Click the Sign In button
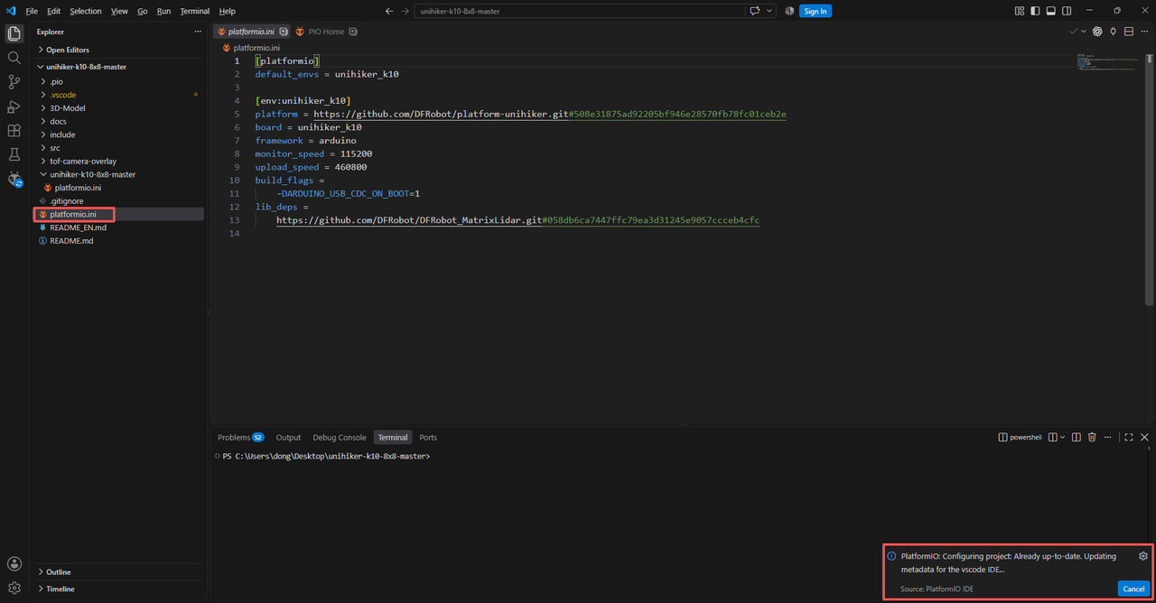1156x603 pixels. [816, 11]
